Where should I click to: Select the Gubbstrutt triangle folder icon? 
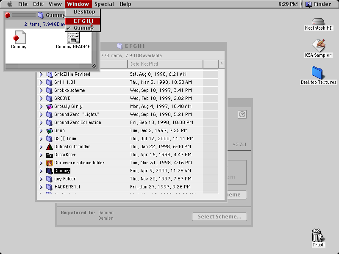[x=50, y=146]
